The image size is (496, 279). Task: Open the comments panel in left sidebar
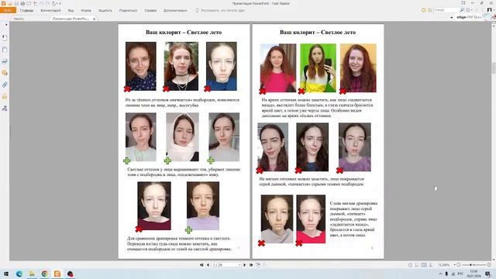pos(5,73)
